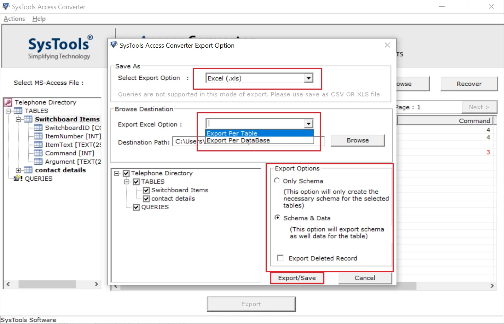Click the Export/Save button
Image resolution: width=504 pixels, height=324 pixels.
tap(297, 278)
